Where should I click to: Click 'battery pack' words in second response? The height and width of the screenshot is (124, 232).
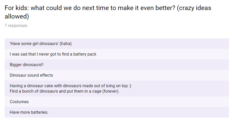tap(85, 54)
